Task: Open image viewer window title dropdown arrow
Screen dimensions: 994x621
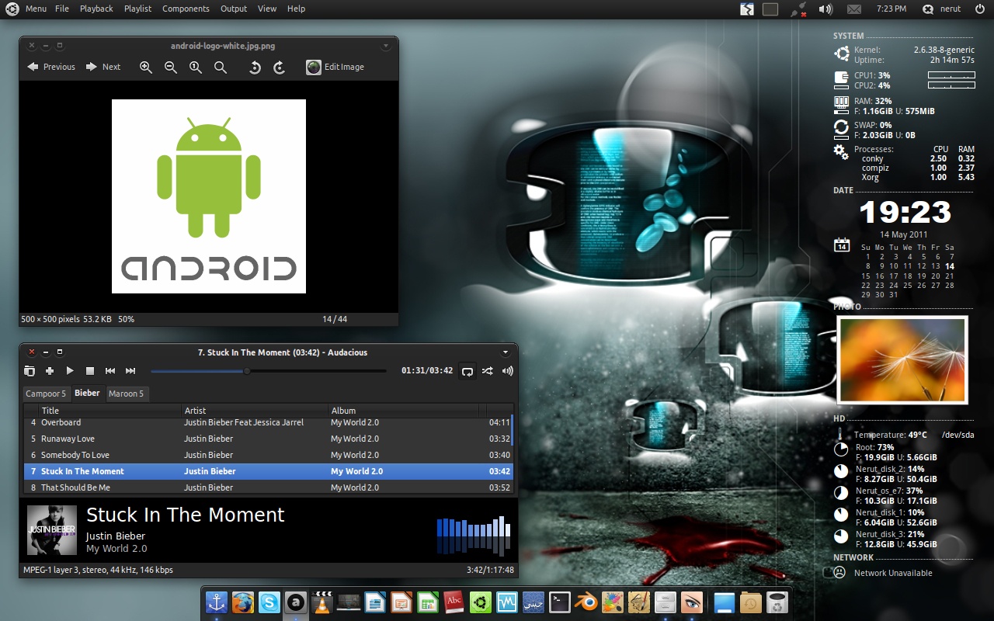Action: pyautogui.click(x=386, y=47)
